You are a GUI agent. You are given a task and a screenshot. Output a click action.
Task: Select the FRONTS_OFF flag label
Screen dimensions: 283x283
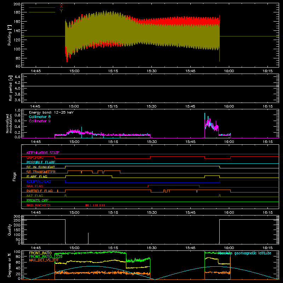click(37, 201)
